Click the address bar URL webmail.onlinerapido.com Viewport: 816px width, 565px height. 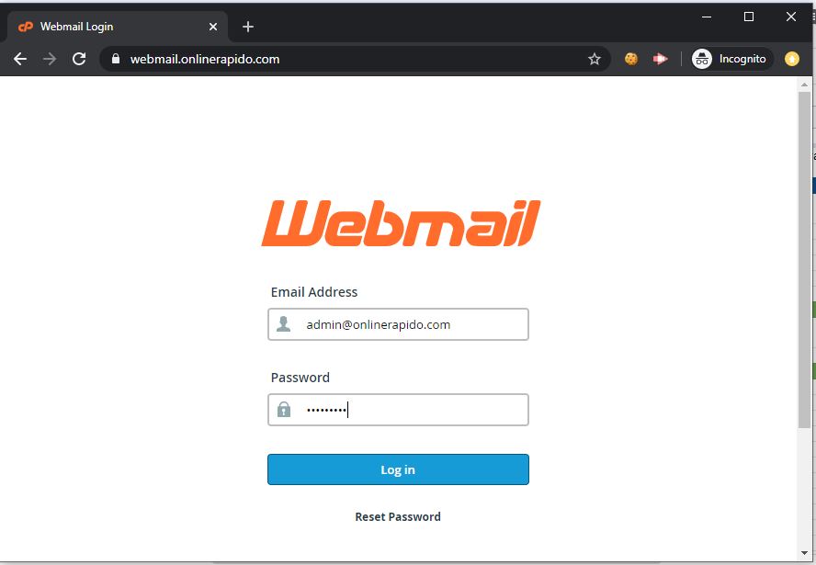pyautogui.click(x=205, y=60)
